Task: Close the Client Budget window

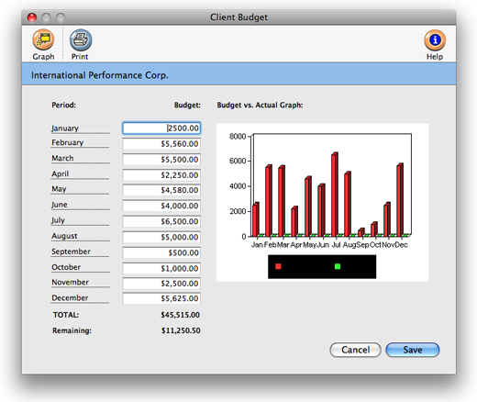Action: point(32,17)
